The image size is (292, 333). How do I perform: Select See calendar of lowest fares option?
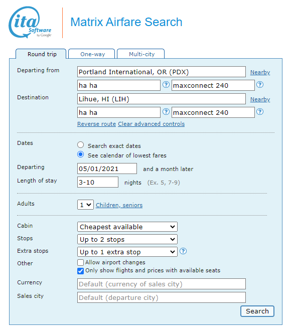[81, 154]
